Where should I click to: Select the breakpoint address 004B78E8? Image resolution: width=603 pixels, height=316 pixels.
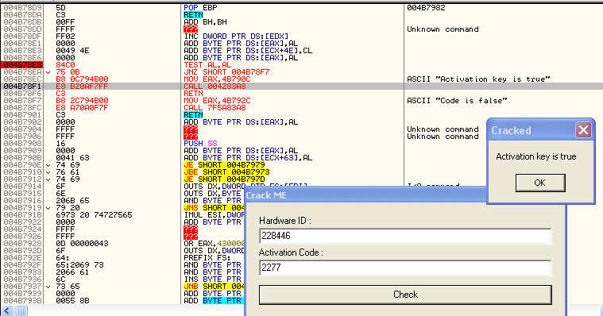22,65
